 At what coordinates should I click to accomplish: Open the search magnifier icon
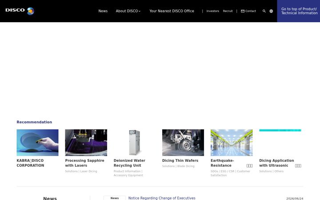(x=264, y=11)
